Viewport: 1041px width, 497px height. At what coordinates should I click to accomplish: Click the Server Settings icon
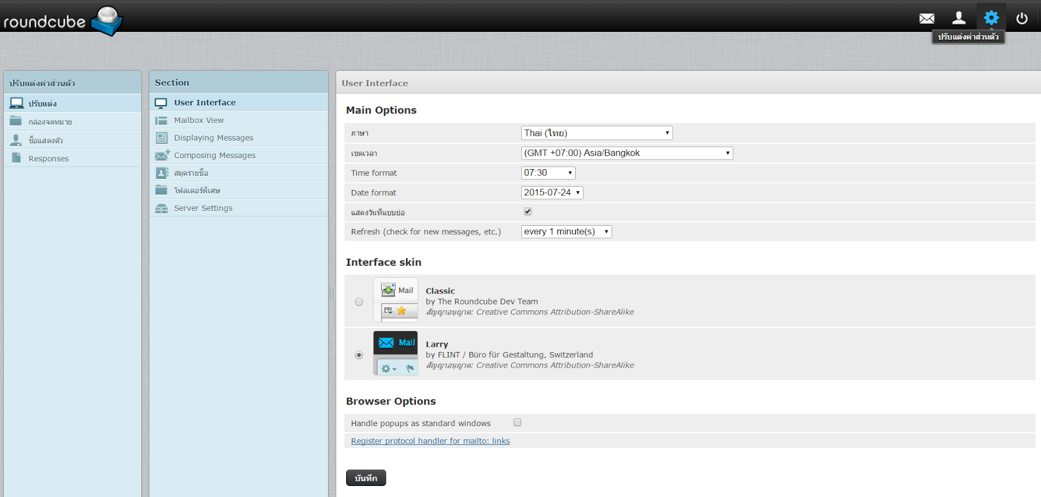[161, 208]
